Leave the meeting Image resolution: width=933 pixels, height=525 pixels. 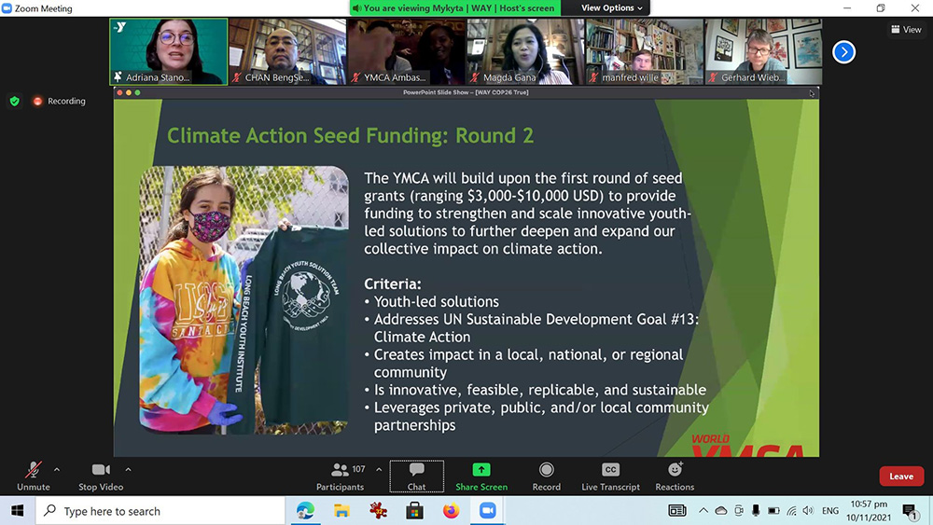click(x=901, y=477)
